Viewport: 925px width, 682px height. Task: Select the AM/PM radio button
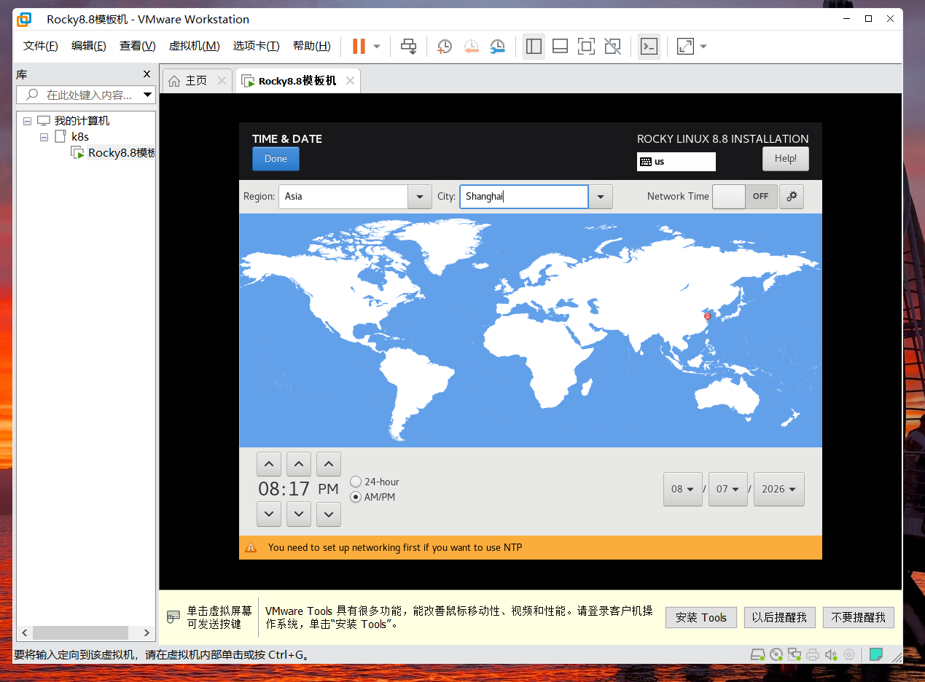tap(356, 497)
